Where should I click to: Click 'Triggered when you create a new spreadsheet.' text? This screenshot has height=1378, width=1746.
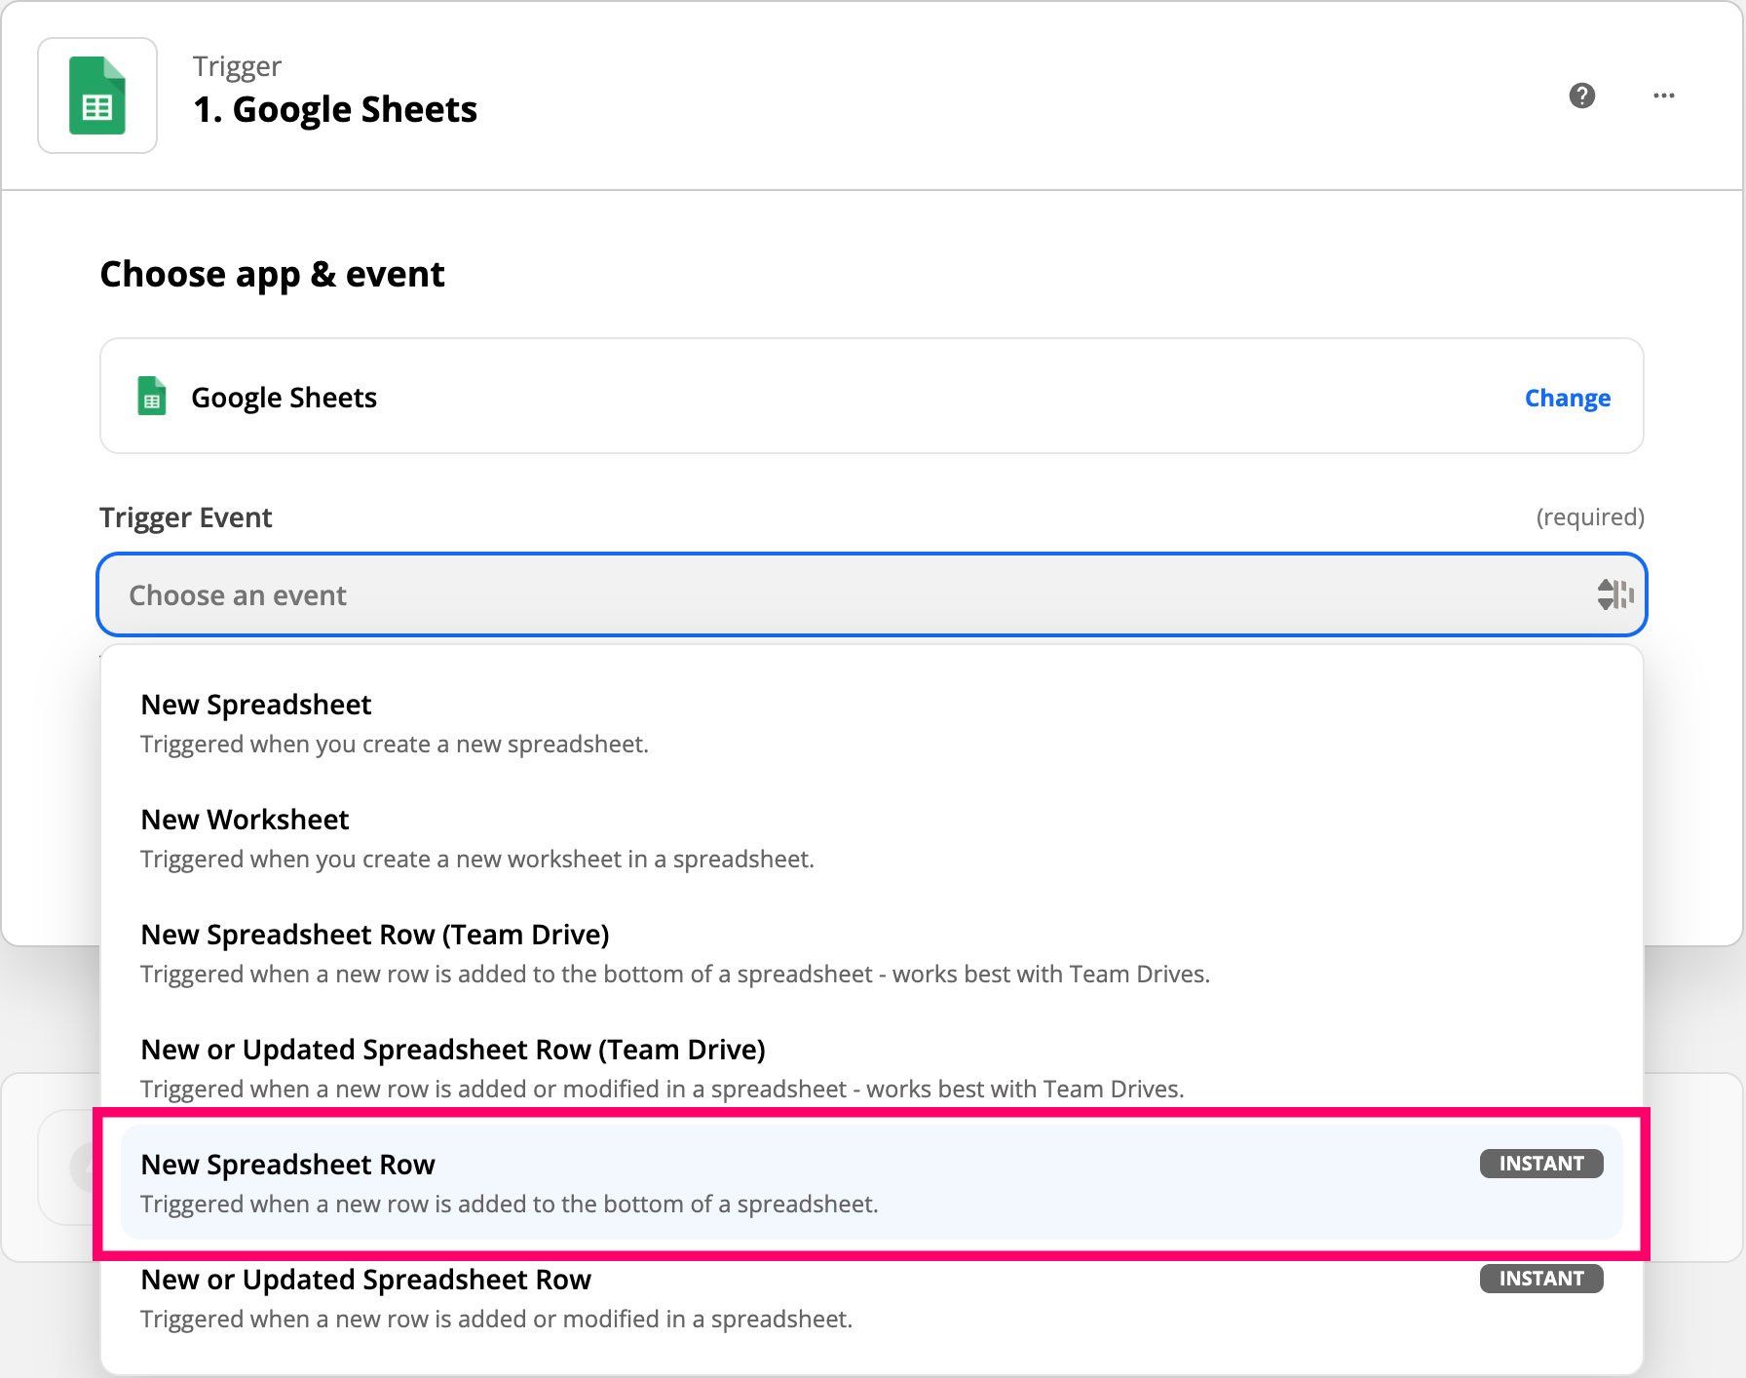pyautogui.click(x=394, y=745)
